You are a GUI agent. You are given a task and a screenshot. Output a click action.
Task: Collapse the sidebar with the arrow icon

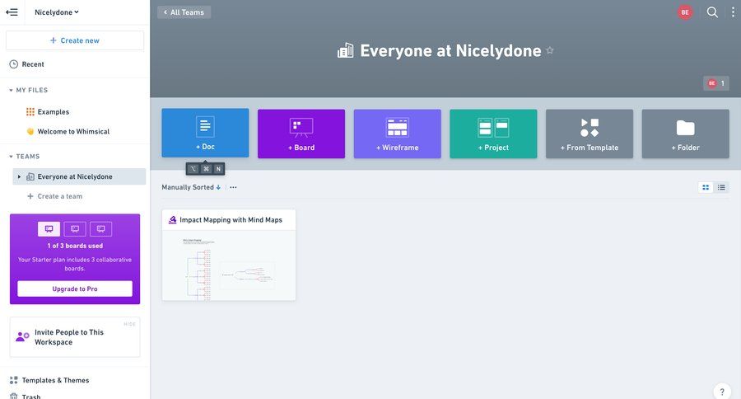[x=12, y=12]
